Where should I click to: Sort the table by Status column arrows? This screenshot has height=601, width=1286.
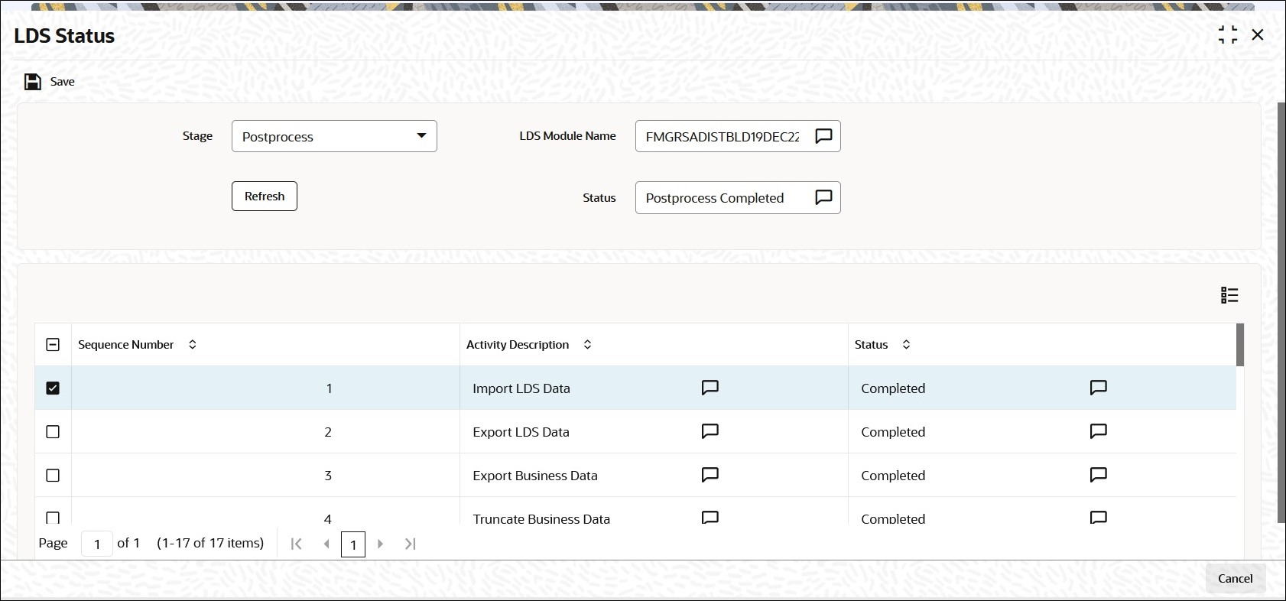pos(906,345)
